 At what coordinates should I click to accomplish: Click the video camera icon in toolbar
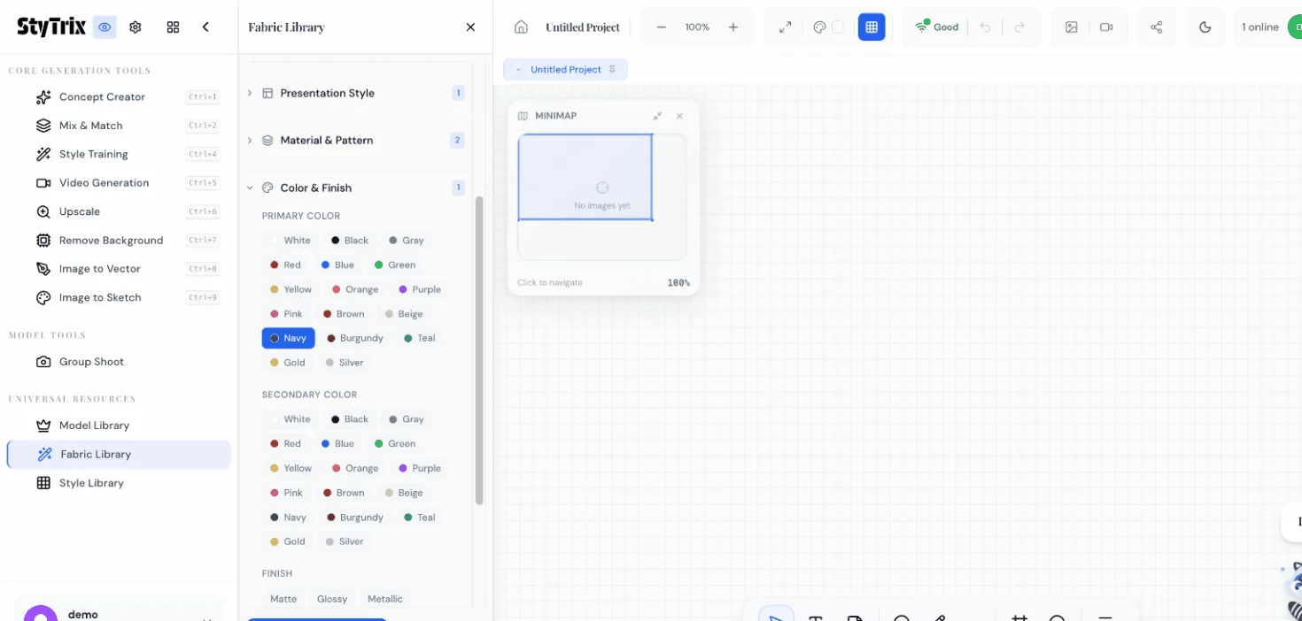(x=1106, y=27)
